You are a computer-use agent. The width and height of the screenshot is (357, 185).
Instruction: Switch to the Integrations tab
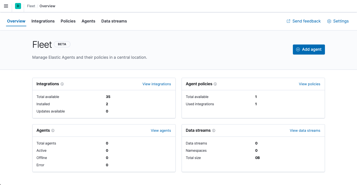(43, 21)
